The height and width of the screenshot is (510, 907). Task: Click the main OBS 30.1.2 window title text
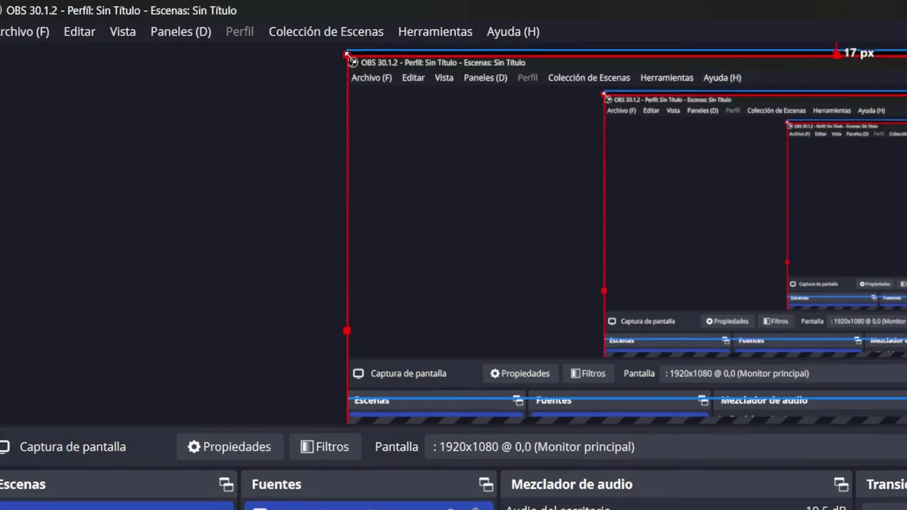pos(121,11)
